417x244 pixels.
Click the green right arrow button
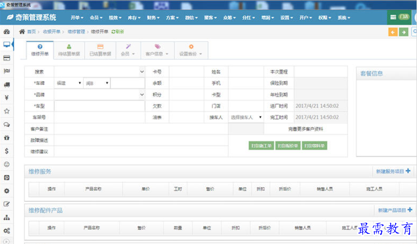[403, 32]
